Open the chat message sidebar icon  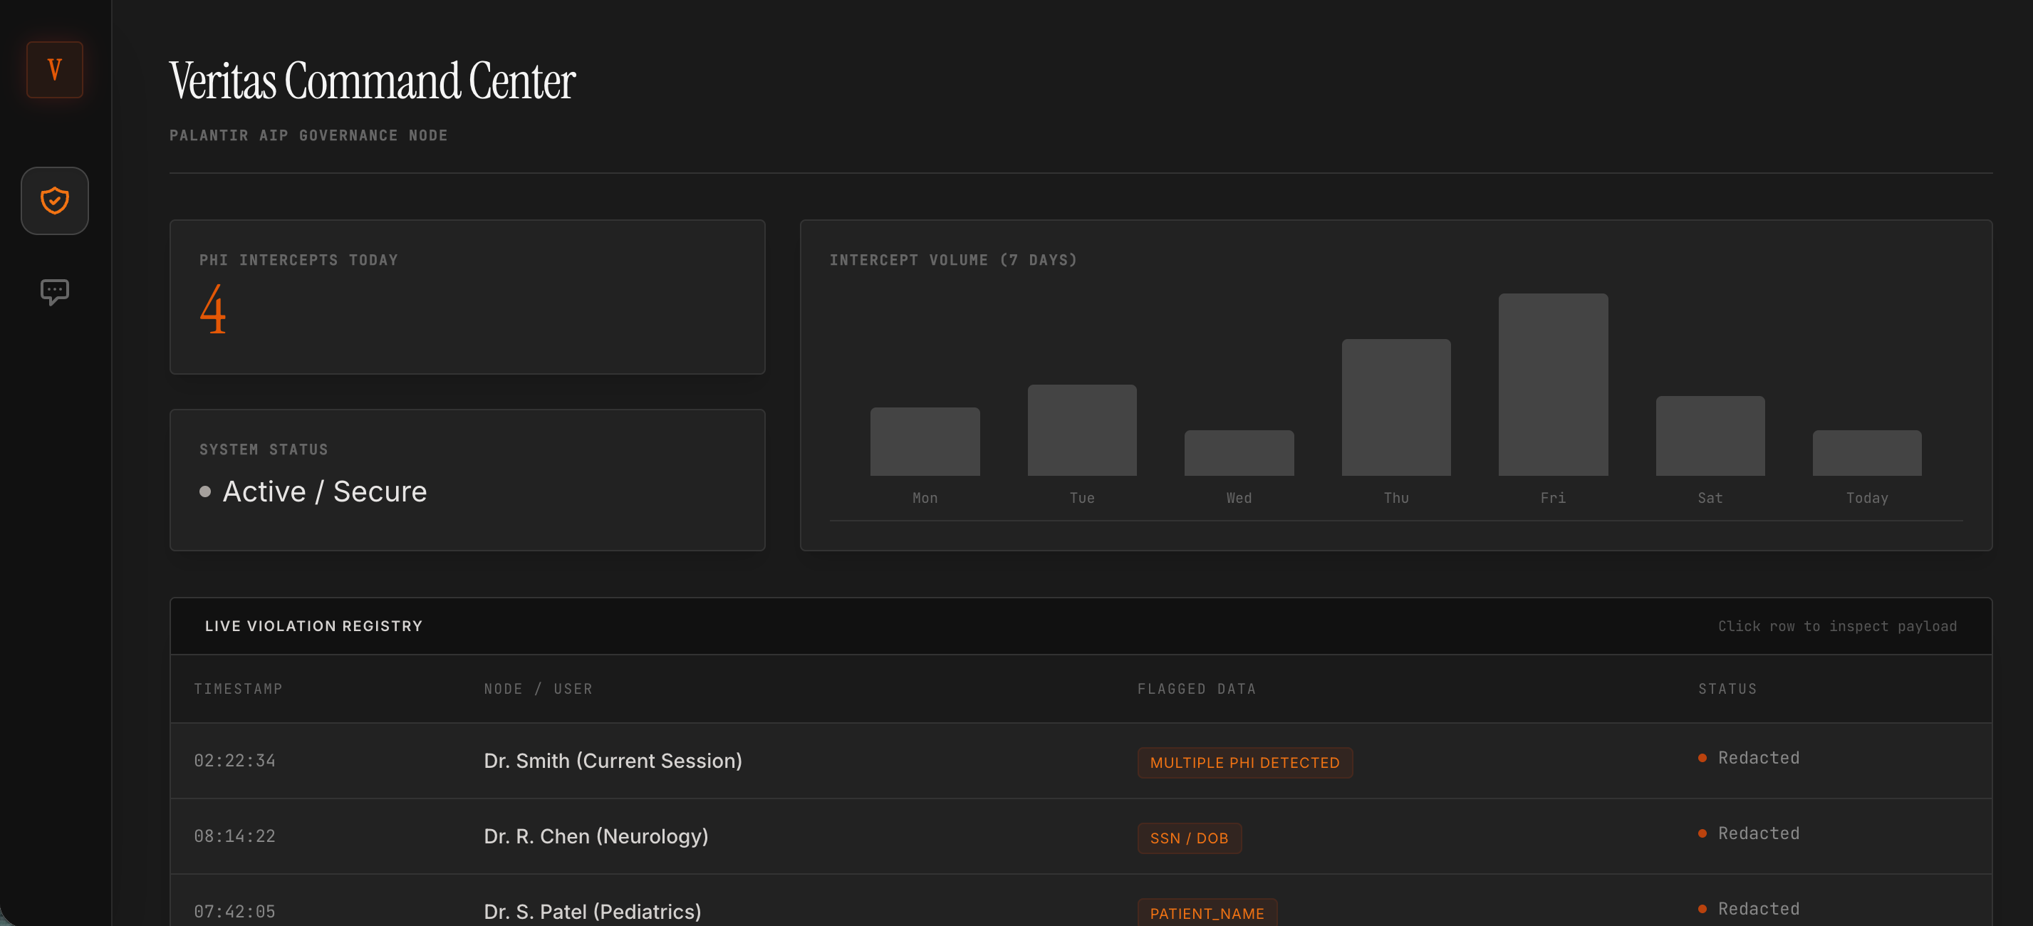click(x=54, y=291)
